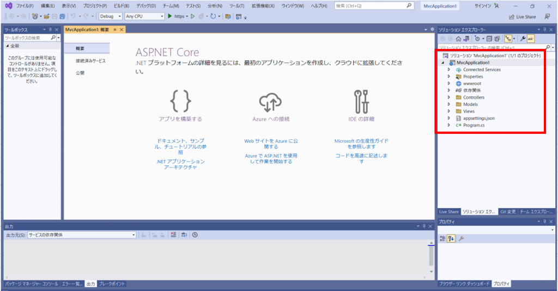558x291 pixels.
Task: Toggle auto-hide pin on Solution Explorer panel
Action: (544, 29)
